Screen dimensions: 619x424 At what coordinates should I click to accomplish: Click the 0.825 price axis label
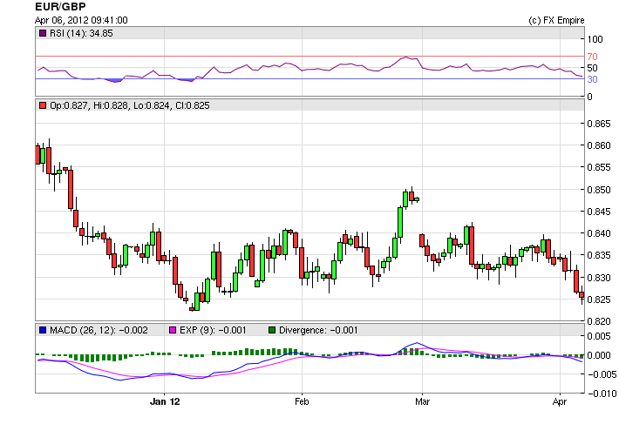coord(599,299)
